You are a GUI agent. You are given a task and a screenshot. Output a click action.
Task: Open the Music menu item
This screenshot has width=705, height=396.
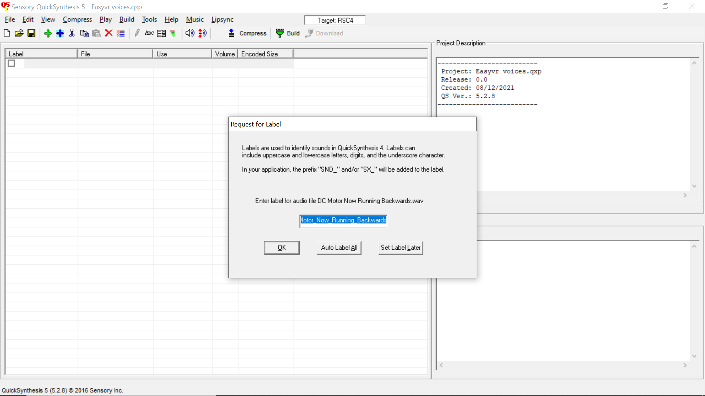pos(194,19)
